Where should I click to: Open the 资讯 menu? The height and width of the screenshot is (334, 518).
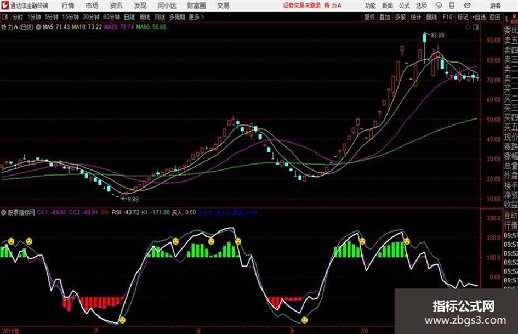point(116,5)
